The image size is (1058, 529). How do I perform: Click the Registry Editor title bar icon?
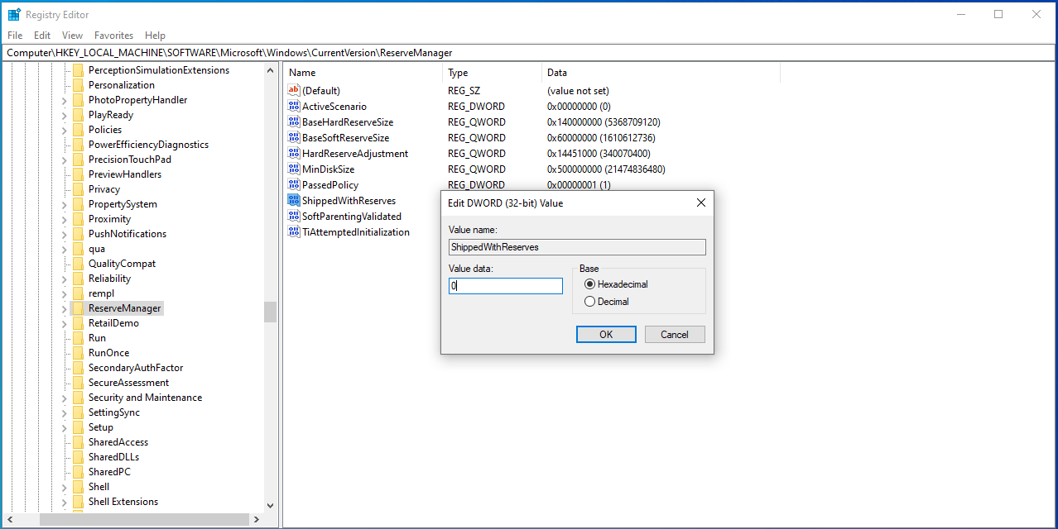13,14
